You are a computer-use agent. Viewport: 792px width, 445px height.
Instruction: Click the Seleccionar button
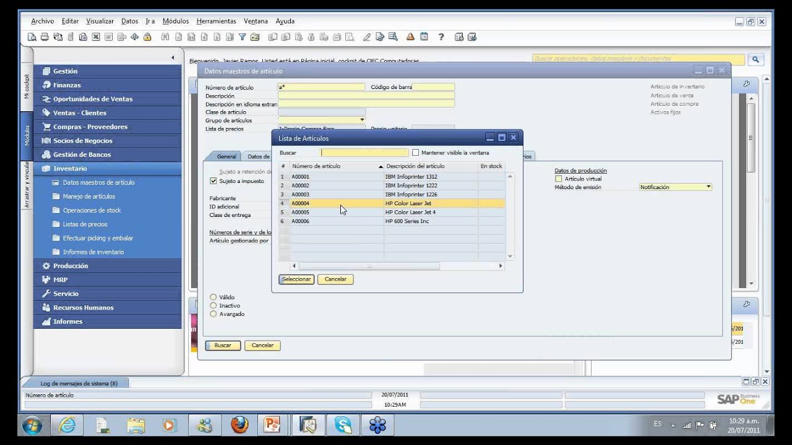click(x=296, y=279)
